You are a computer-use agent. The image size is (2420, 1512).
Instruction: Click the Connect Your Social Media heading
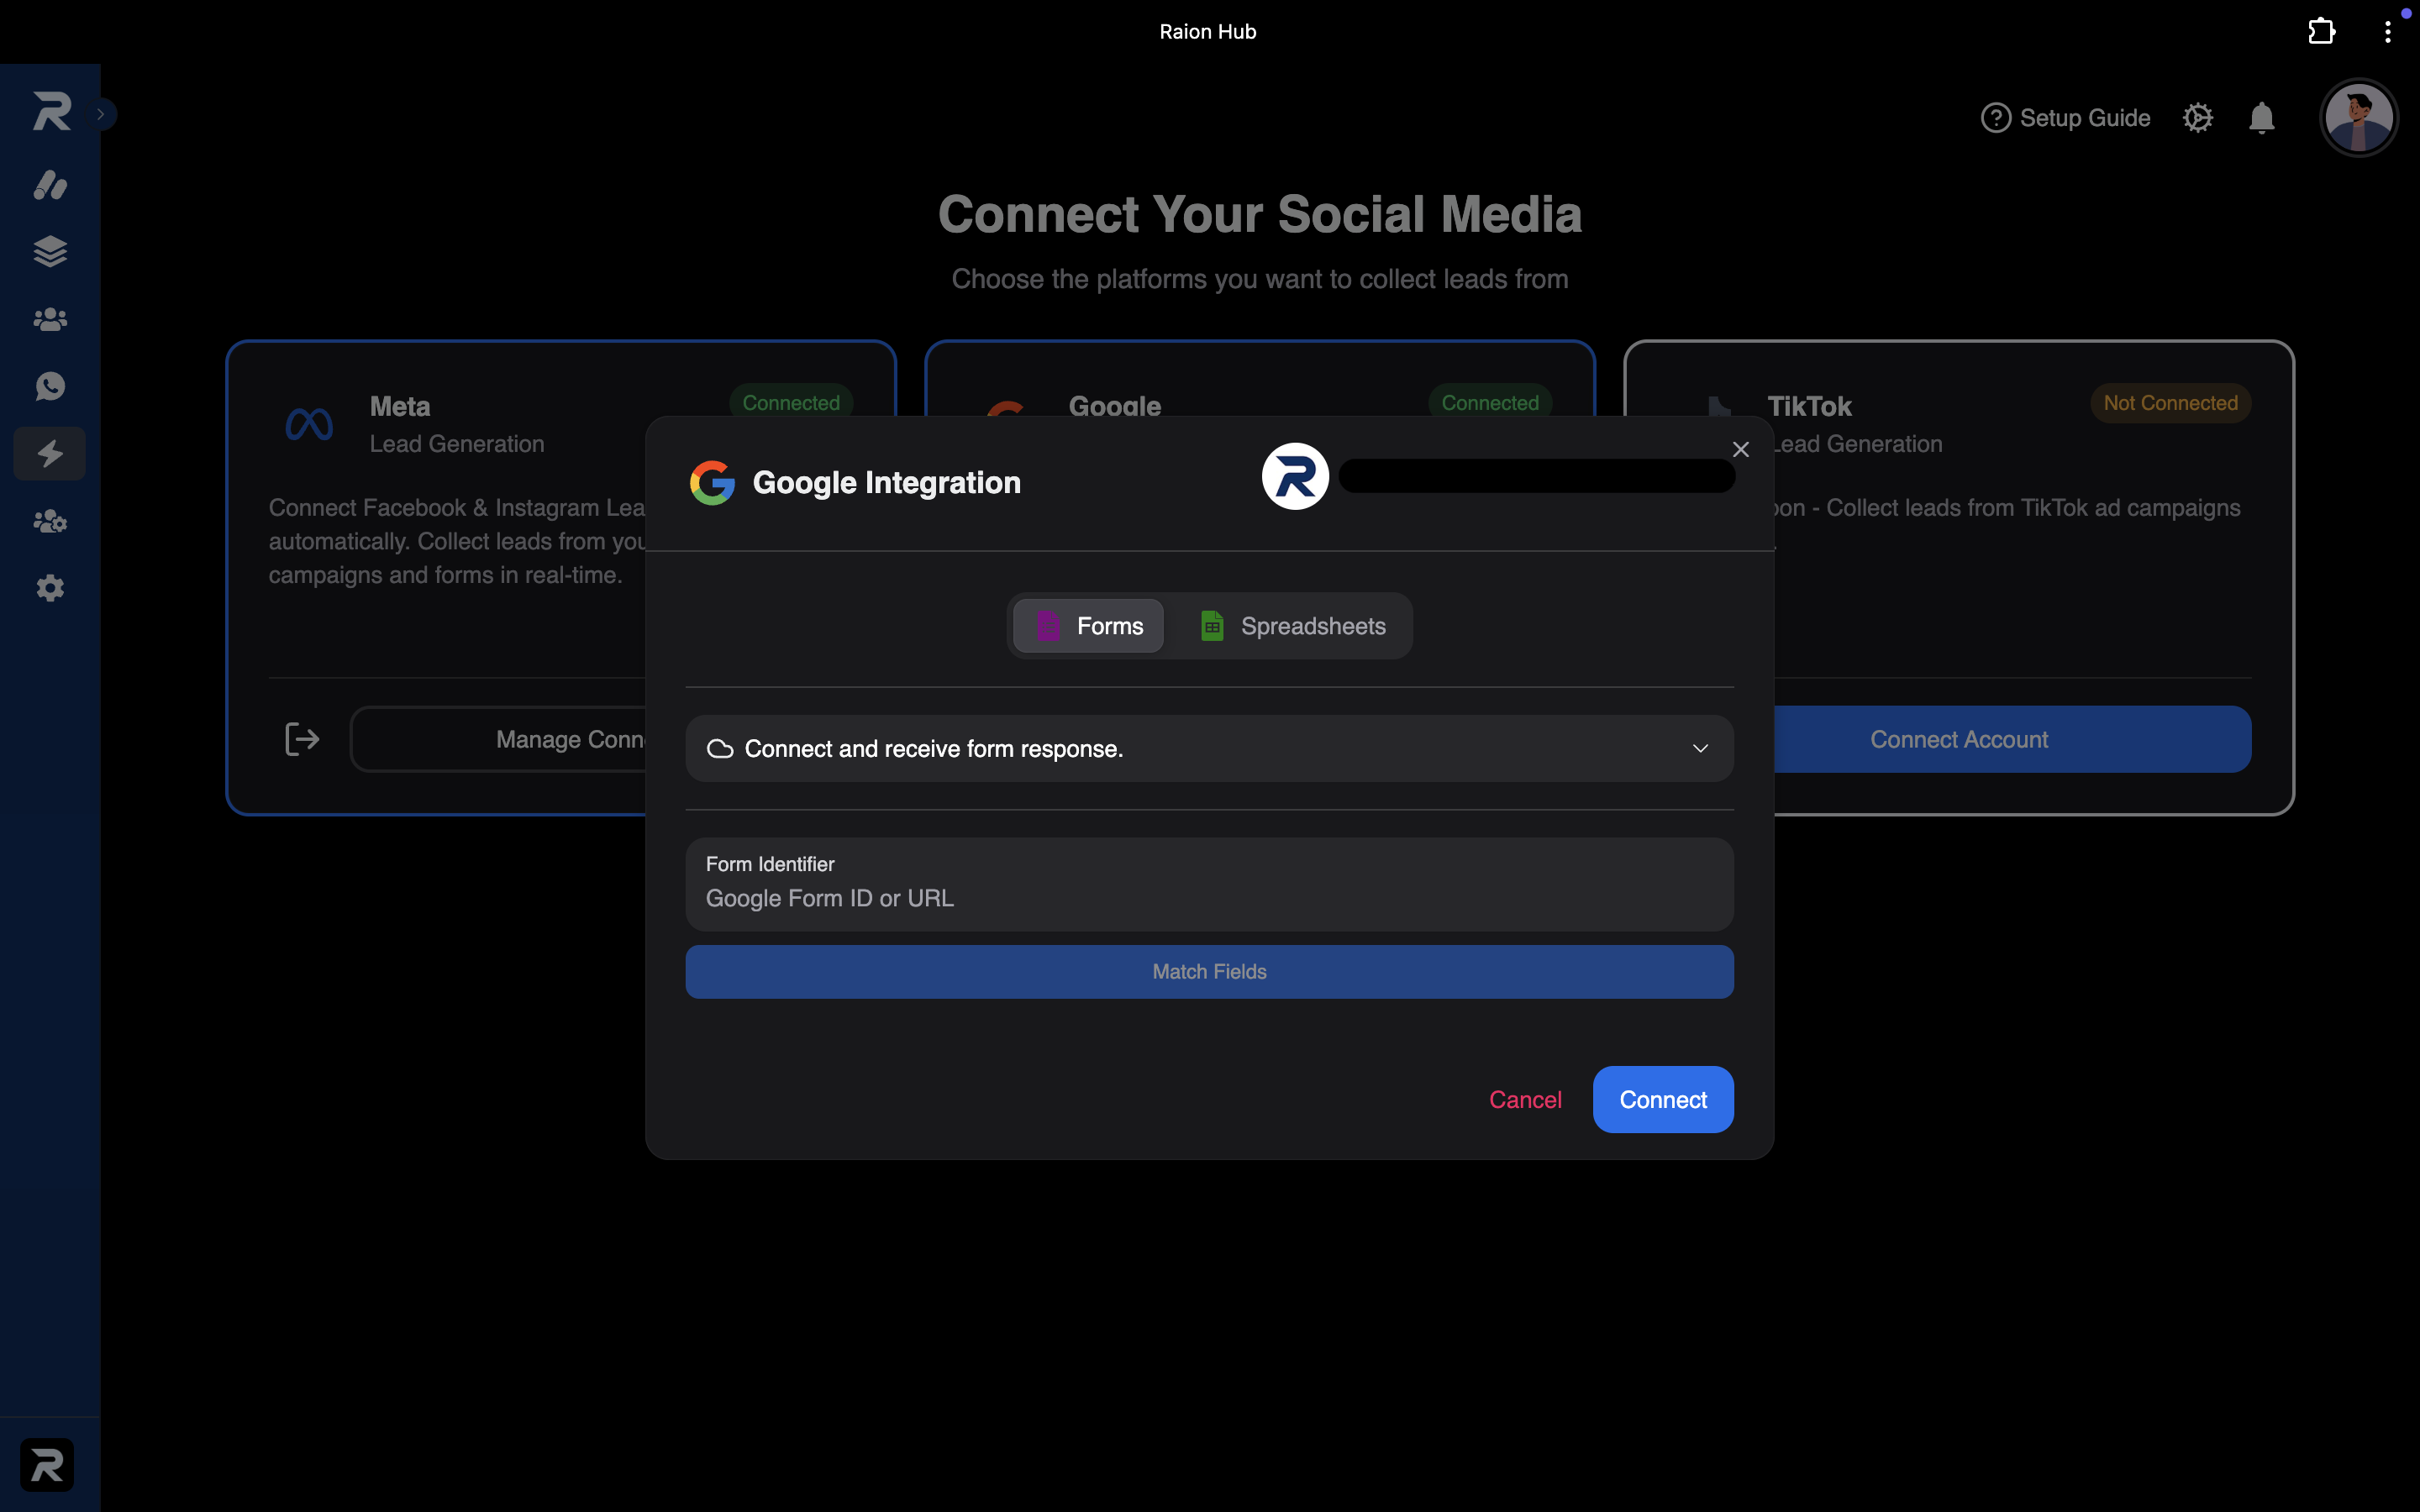[1260, 214]
